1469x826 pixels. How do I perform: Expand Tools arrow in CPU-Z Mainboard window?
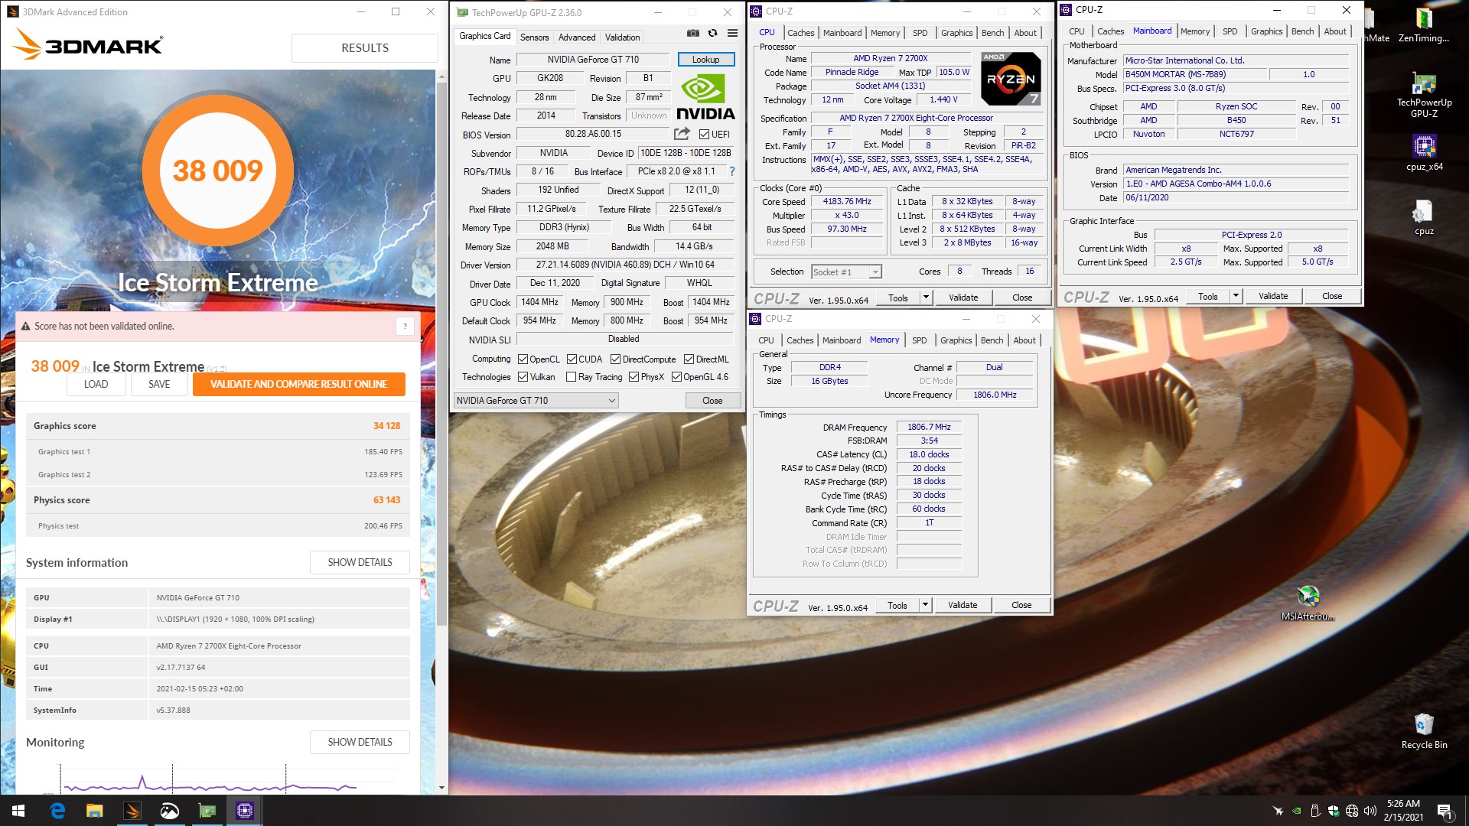click(1236, 296)
